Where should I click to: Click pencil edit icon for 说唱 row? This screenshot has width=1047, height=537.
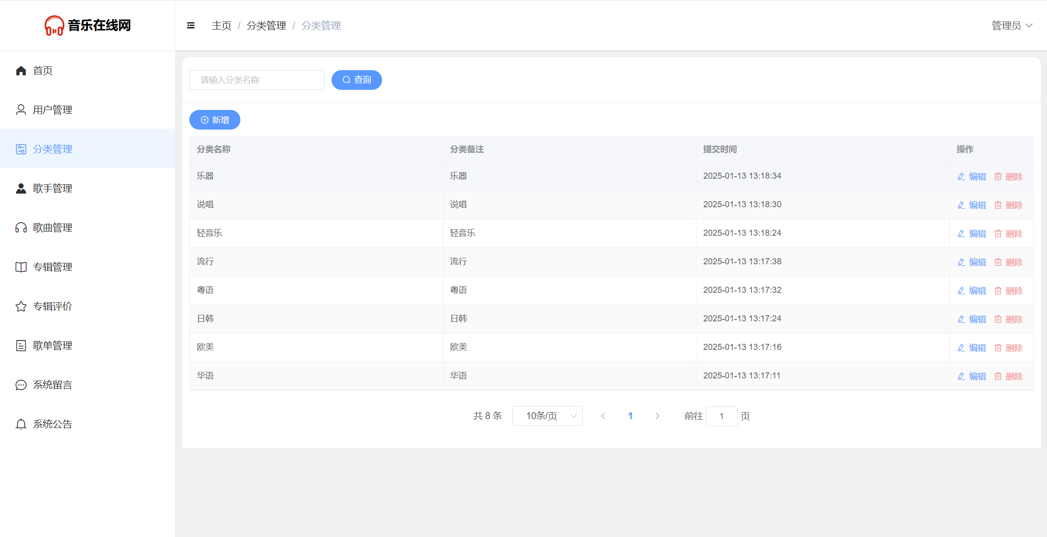click(x=961, y=205)
